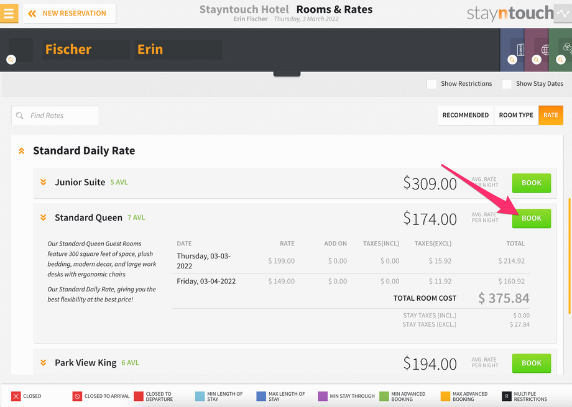Select the Rate tab
This screenshot has width=572, height=407.
click(550, 115)
